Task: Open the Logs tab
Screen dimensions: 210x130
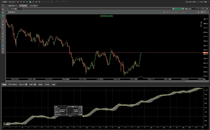Action: (54, 84)
